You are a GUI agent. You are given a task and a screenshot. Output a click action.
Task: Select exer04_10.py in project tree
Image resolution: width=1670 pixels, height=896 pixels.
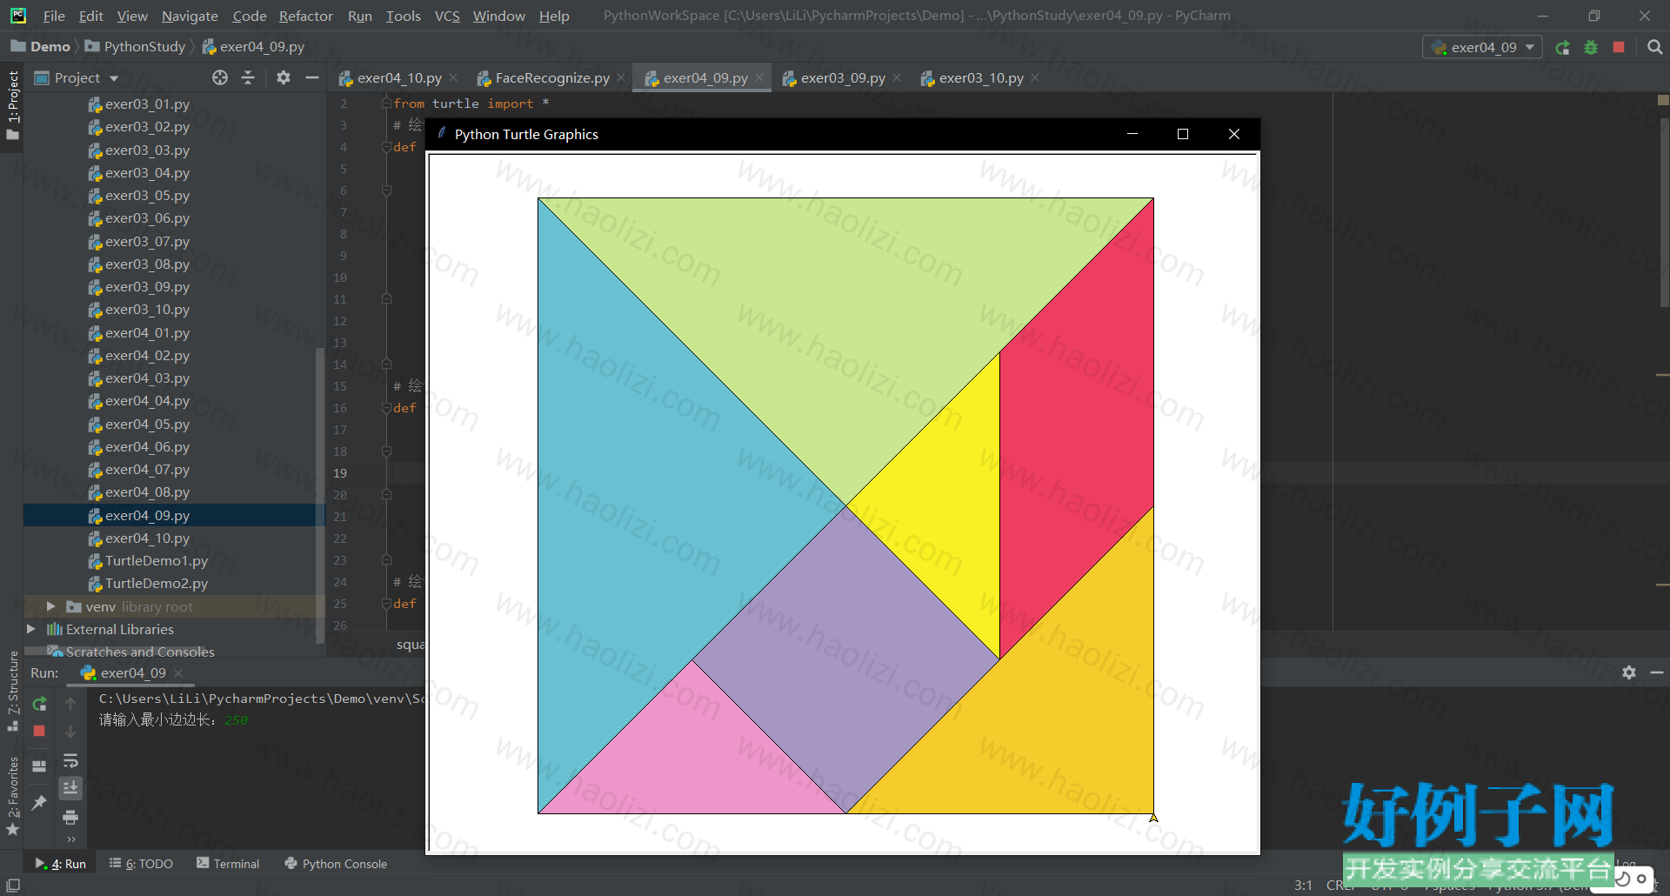(147, 538)
